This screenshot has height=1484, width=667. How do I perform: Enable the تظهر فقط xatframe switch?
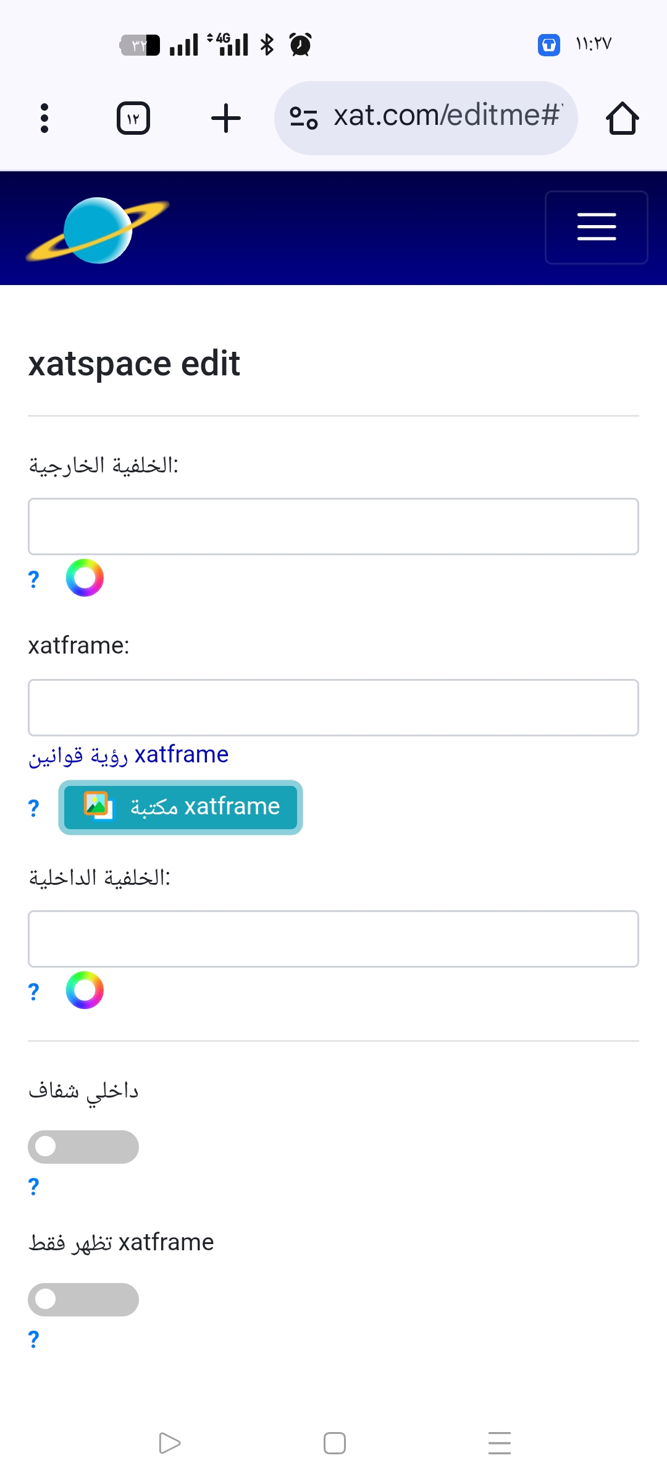[83, 1299]
